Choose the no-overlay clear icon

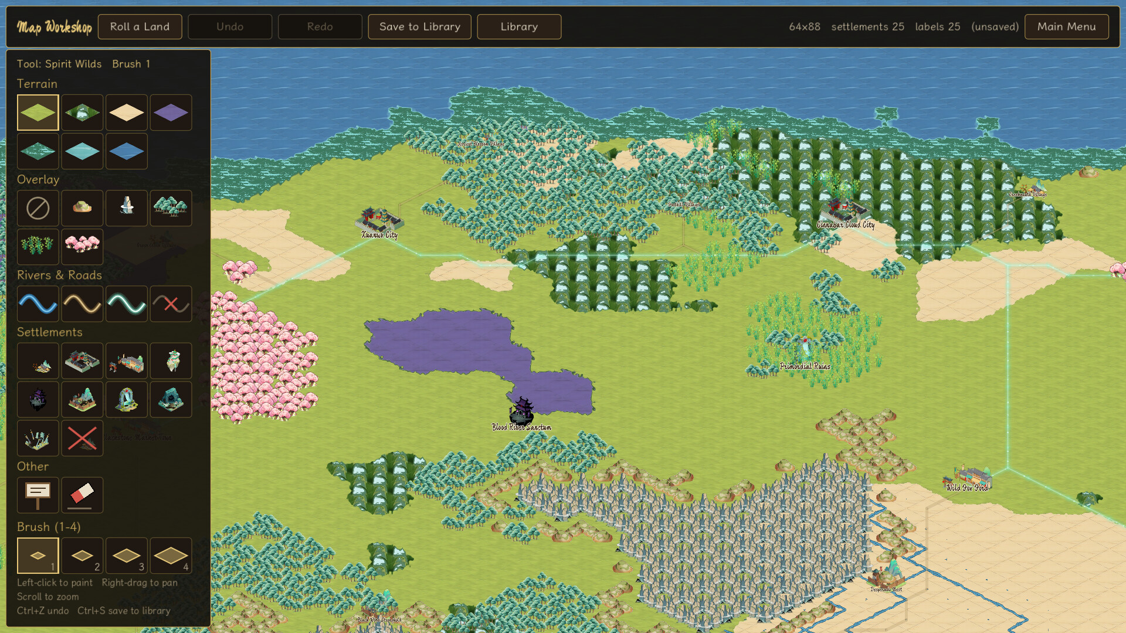(38, 208)
